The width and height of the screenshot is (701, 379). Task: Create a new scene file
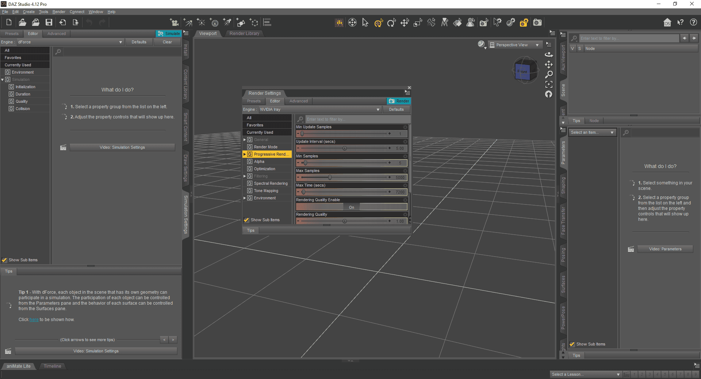pyautogui.click(x=8, y=22)
